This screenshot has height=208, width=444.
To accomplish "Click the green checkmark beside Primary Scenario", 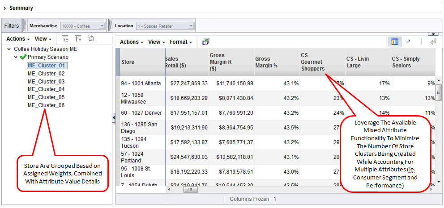I will (23, 57).
